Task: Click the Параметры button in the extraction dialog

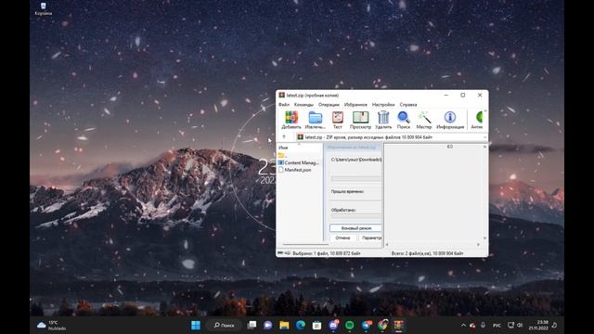Action: tap(370, 238)
